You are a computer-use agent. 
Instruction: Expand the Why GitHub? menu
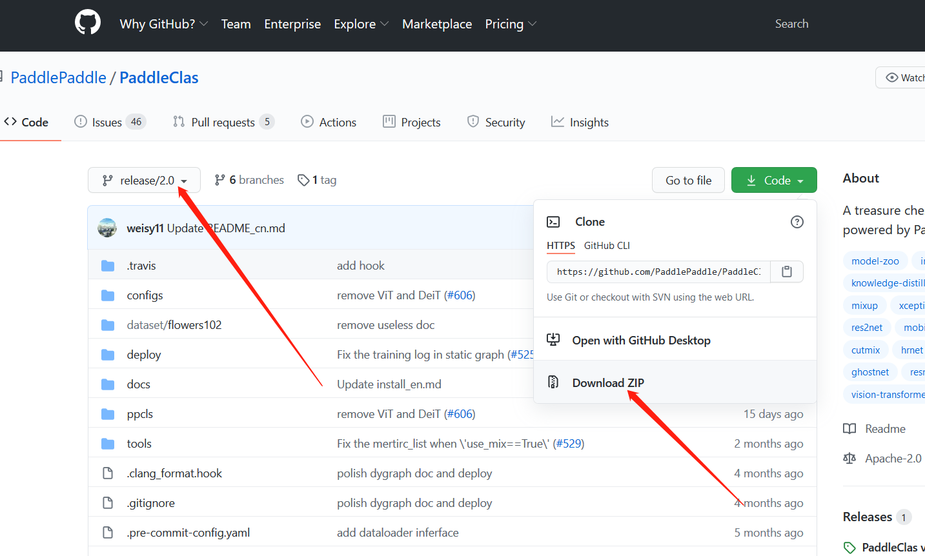coord(164,24)
